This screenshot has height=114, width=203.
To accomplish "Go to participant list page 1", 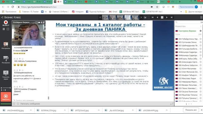I will 186,104.
